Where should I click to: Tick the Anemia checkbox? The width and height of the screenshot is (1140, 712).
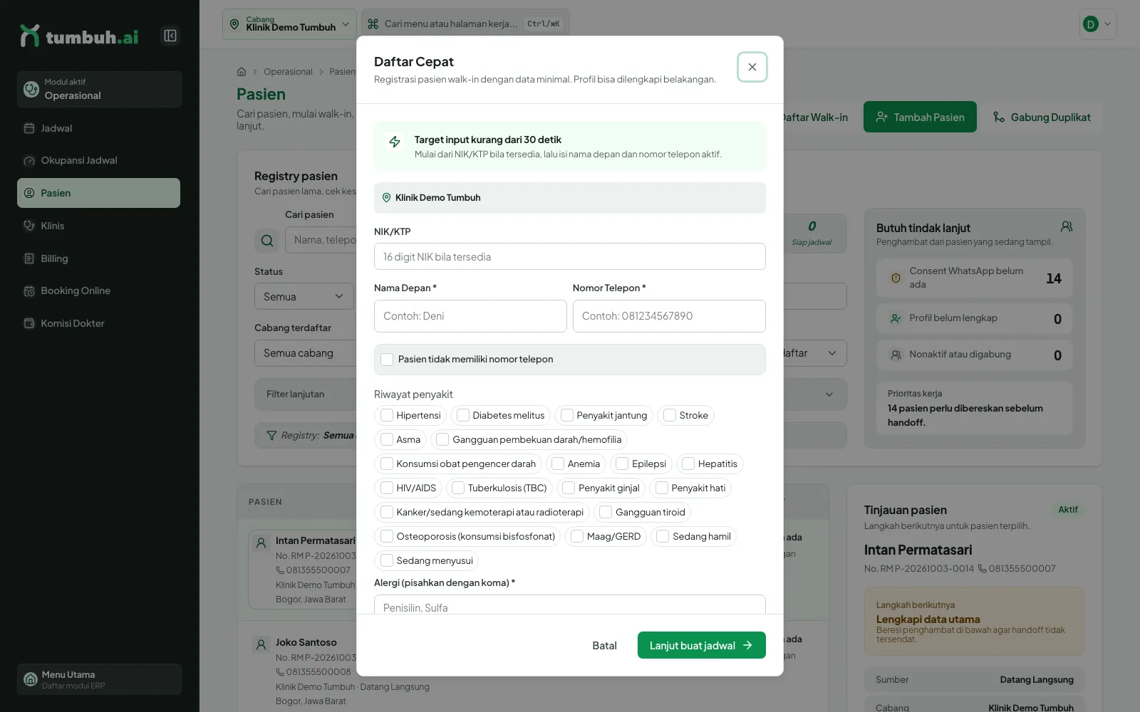point(558,464)
